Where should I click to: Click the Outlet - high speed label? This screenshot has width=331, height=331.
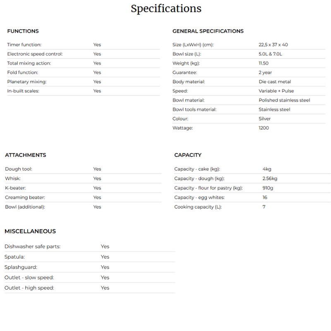pyautogui.click(x=29, y=288)
